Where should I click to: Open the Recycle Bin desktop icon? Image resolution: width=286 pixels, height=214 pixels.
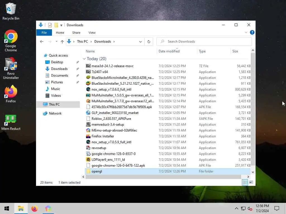click(11, 11)
